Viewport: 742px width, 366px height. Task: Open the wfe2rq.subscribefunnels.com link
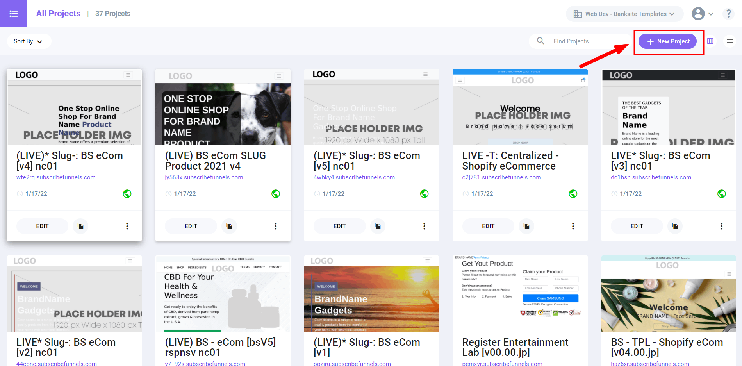pos(56,177)
